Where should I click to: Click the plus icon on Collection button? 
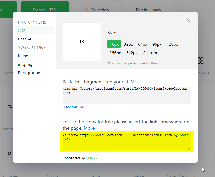(87, 10)
